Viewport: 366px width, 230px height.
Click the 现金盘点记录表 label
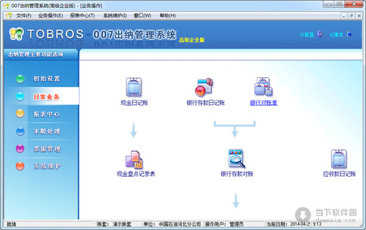pos(136,173)
